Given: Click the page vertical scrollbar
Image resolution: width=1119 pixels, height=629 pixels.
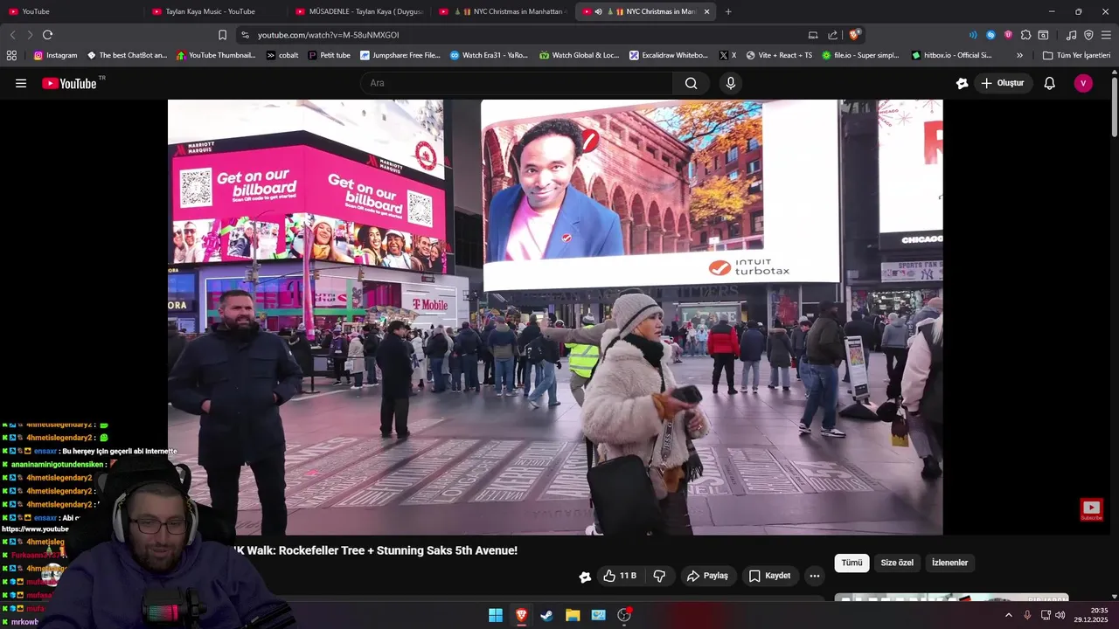Looking at the screenshot, I should click(1114, 105).
